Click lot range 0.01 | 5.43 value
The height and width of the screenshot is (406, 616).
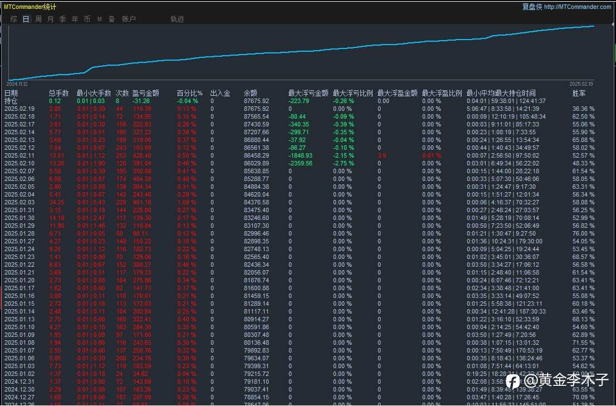pos(91,202)
